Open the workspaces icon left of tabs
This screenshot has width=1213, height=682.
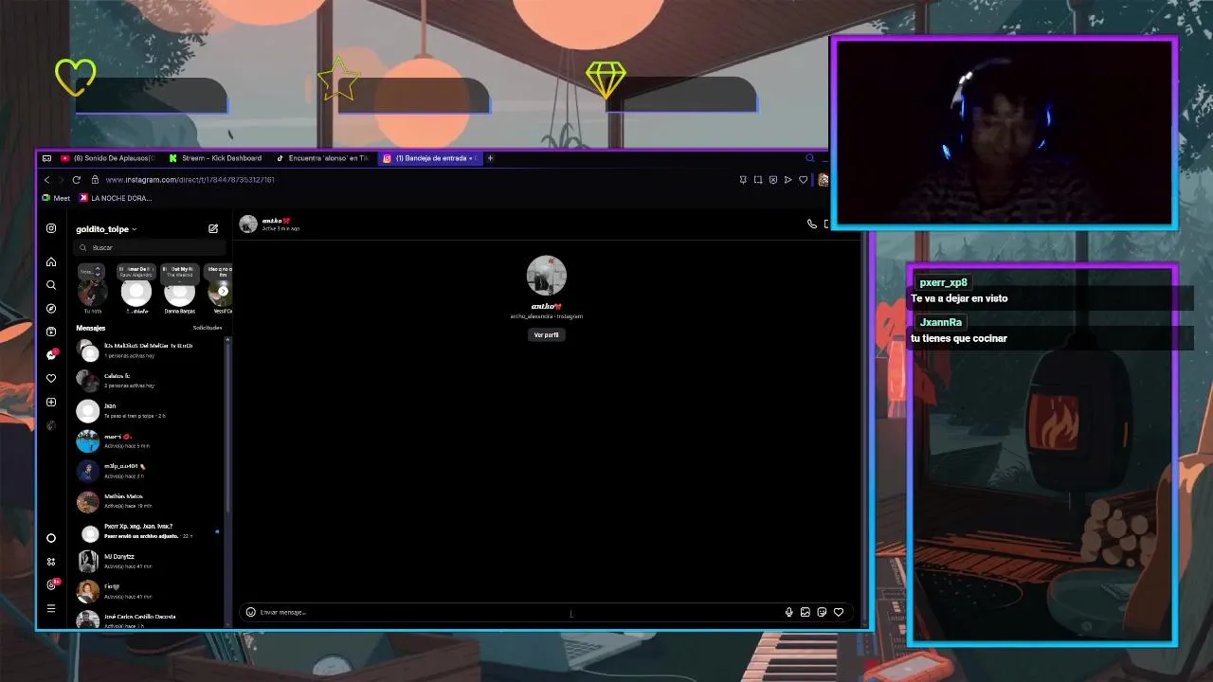coord(46,158)
